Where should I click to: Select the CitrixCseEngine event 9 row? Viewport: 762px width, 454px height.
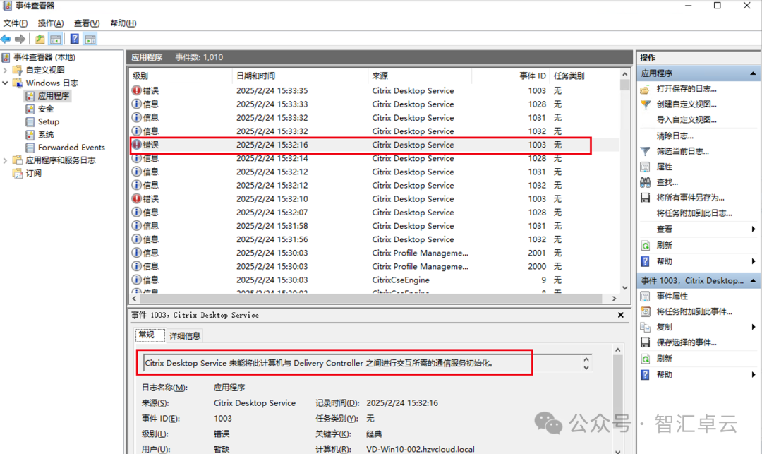click(x=375, y=280)
